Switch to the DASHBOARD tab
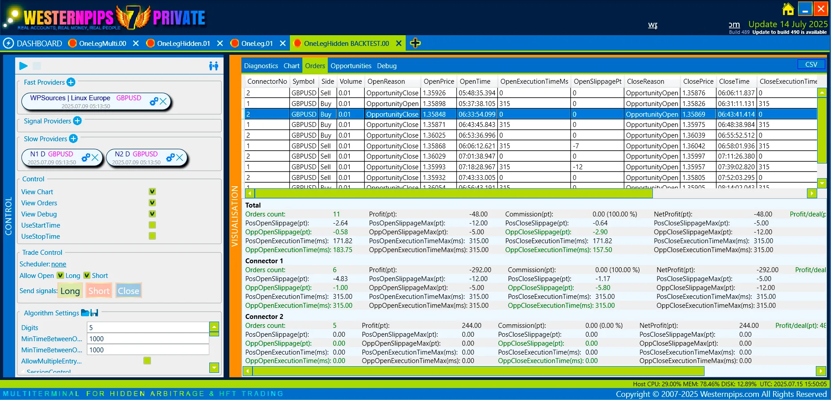The width and height of the screenshot is (831, 400). point(33,43)
